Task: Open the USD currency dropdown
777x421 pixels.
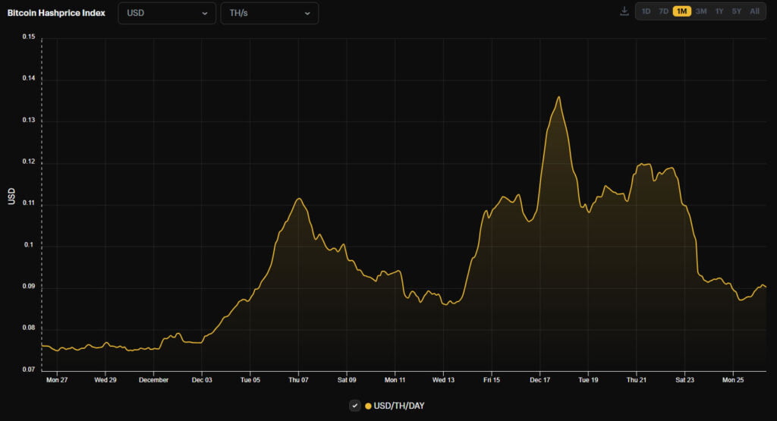Action: click(x=166, y=13)
